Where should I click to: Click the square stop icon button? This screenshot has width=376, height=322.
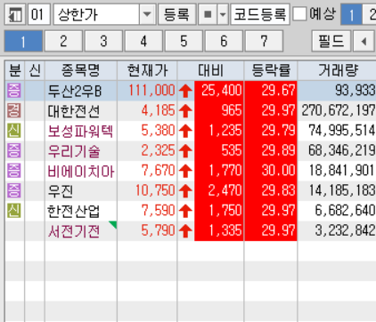pos(208,14)
